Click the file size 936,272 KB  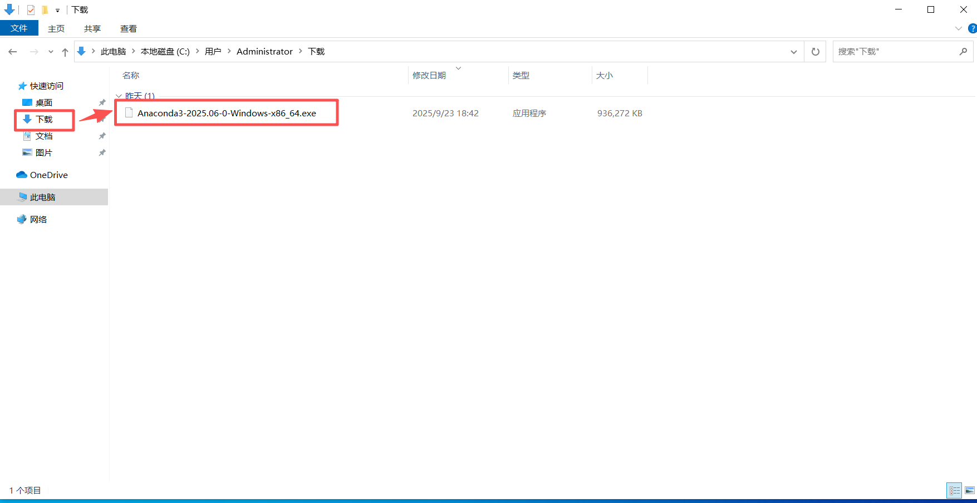[x=620, y=113]
